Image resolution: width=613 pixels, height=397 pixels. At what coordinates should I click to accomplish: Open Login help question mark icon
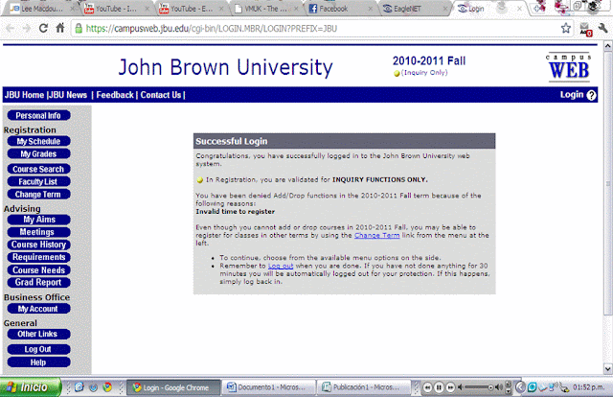point(592,95)
